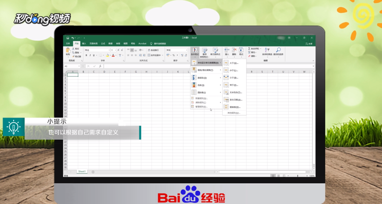Click Decrease Font Size icon

click(122, 50)
